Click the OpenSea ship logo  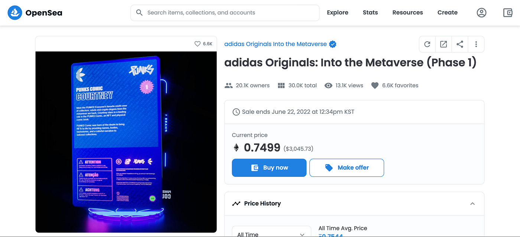tap(15, 13)
